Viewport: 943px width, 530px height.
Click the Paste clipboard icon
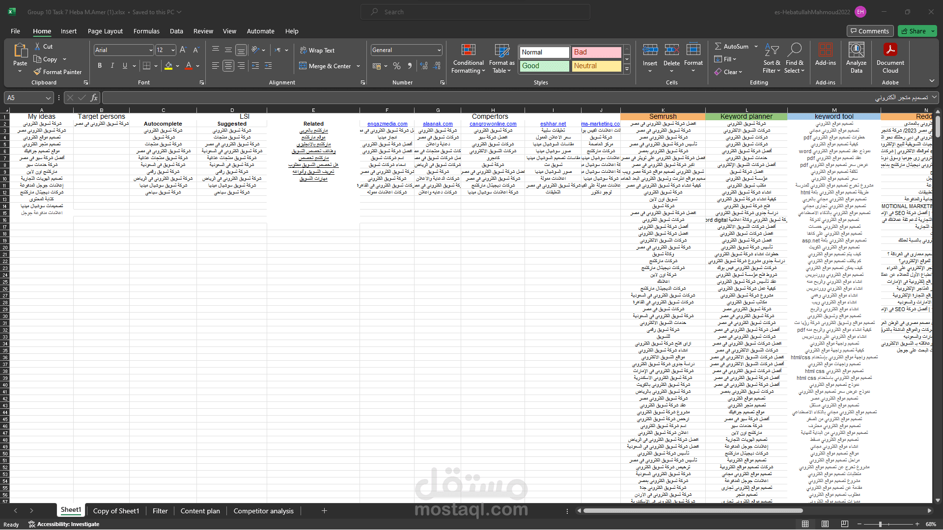coord(20,51)
